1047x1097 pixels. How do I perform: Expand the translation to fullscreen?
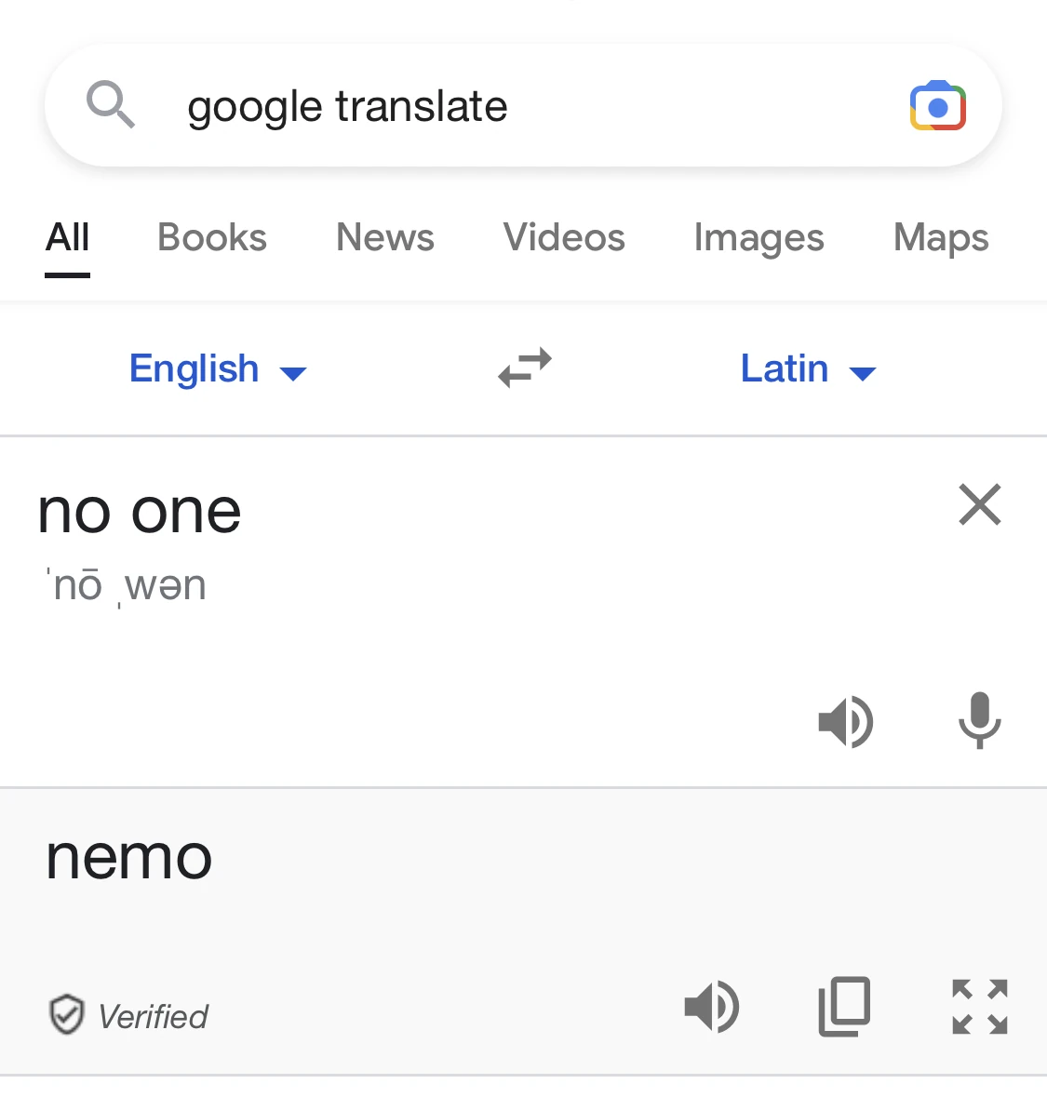[978, 1007]
